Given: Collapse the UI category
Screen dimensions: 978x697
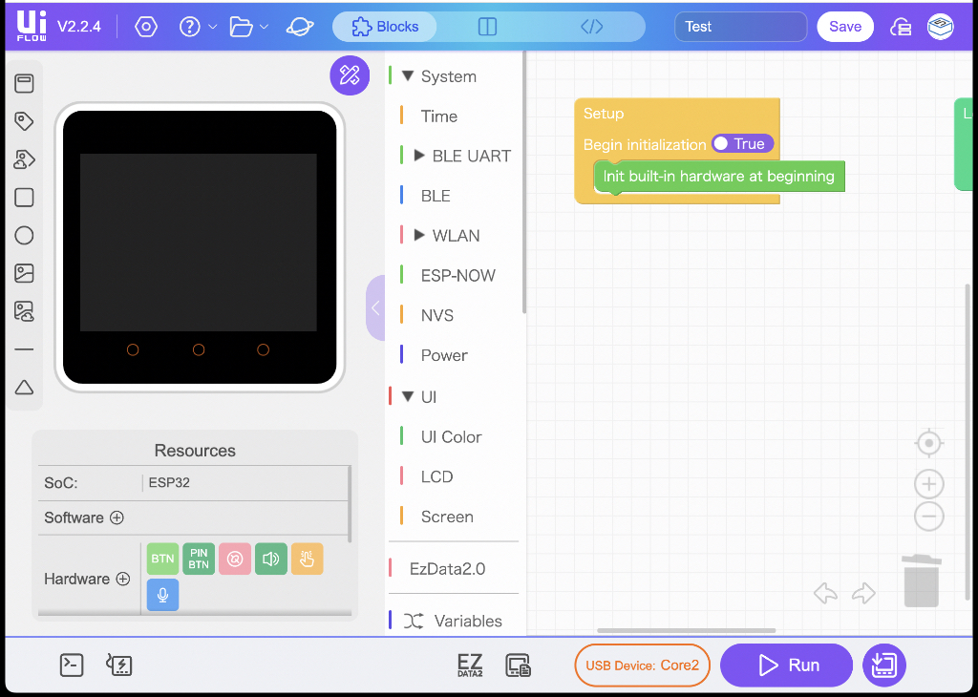Looking at the screenshot, I should tap(408, 396).
